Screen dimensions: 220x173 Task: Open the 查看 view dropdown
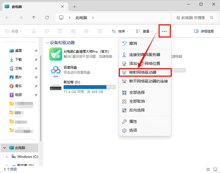click(x=144, y=31)
